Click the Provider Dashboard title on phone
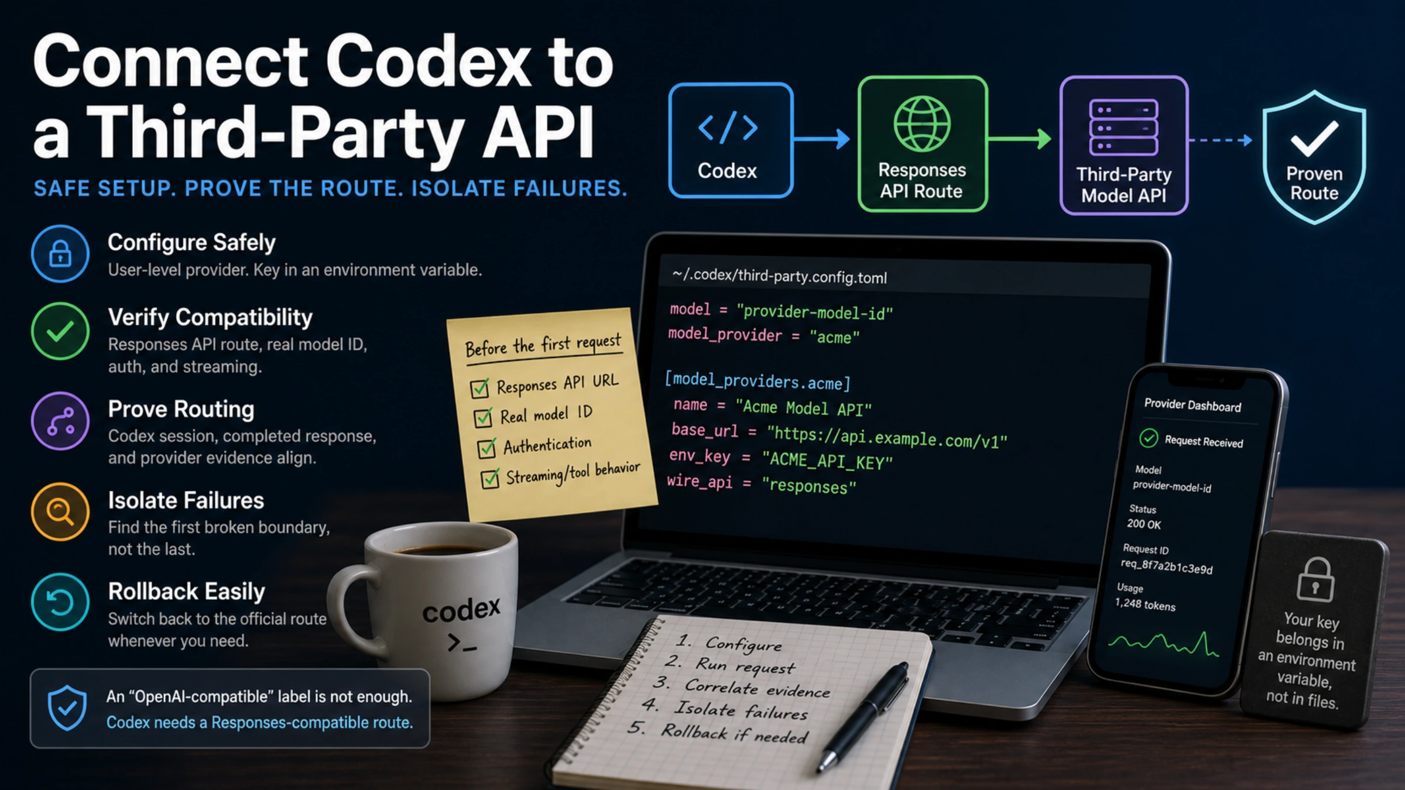This screenshot has width=1405, height=790. tap(1192, 404)
